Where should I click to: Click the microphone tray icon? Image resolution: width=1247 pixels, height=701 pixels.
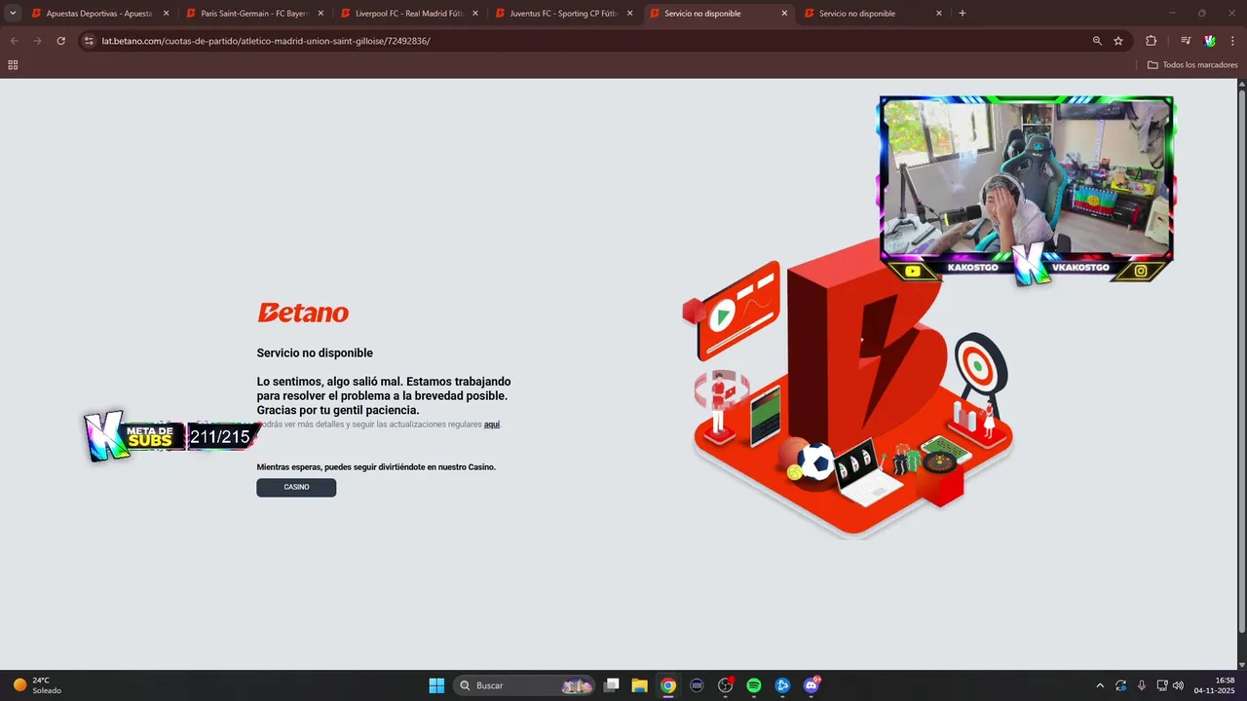[x=1142, y=685]
